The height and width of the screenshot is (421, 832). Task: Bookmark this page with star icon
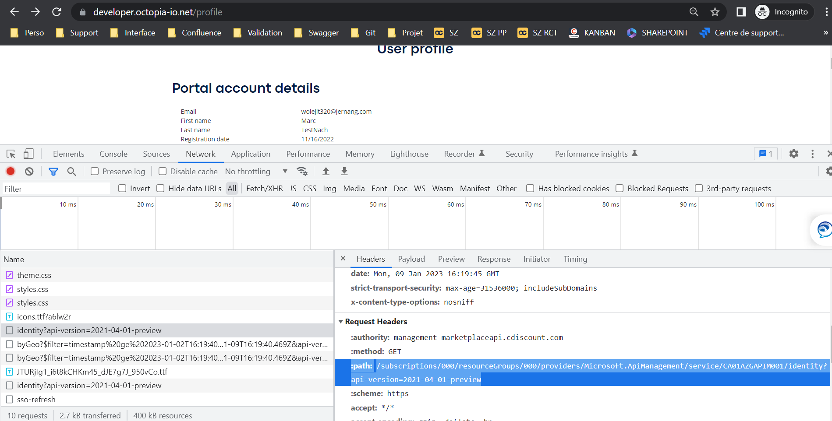pyautogui.click(x=715, y=12)
